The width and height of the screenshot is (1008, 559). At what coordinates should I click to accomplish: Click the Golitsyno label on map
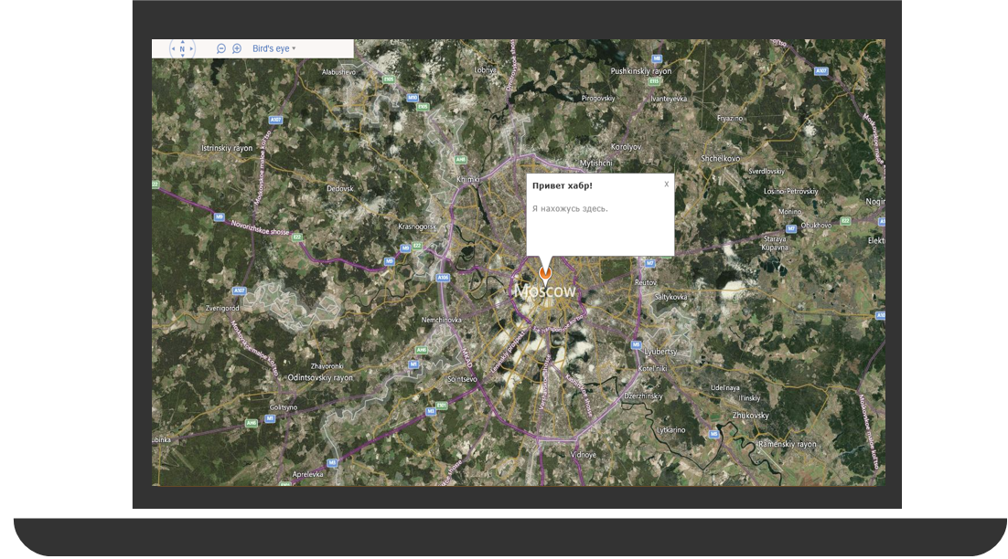284,407
